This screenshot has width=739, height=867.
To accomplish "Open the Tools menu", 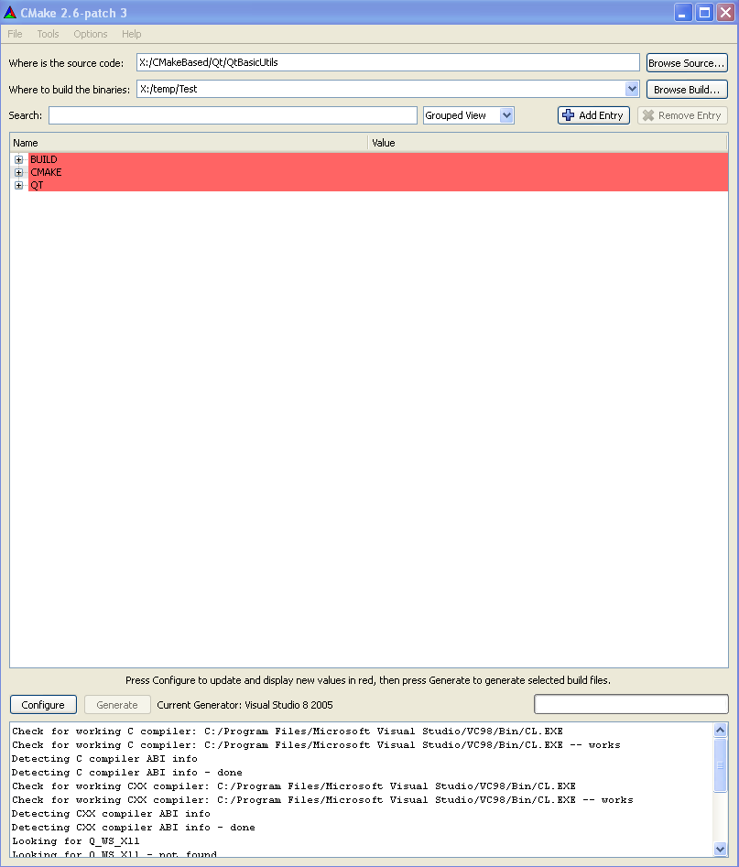I will coord(48,34).
